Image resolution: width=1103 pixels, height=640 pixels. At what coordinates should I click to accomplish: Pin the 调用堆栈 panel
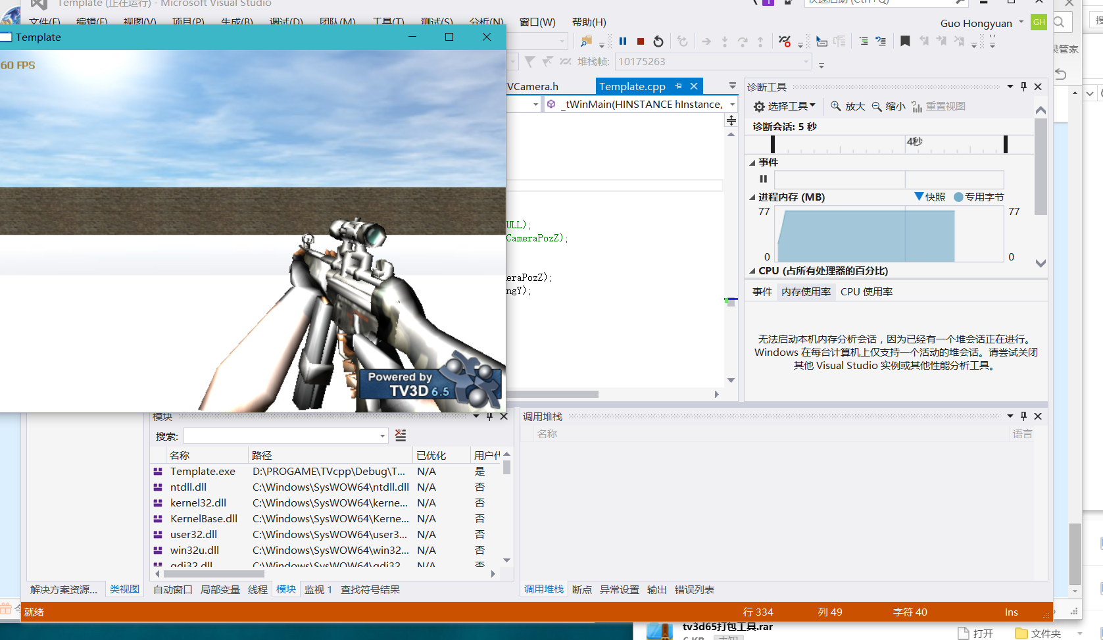coord(1023,416)
